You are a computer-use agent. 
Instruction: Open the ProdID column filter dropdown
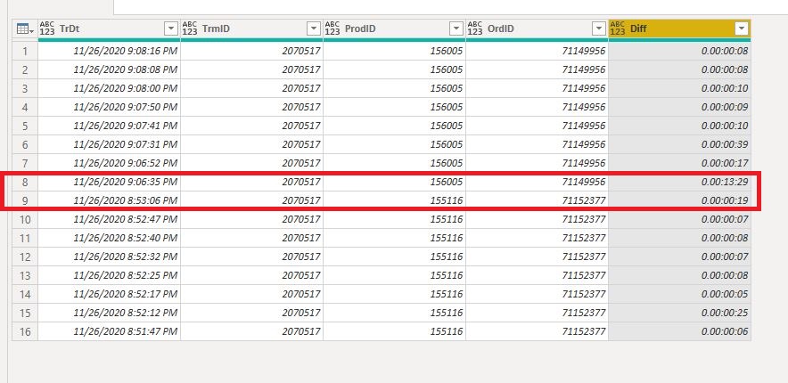(x=456, y=29)
